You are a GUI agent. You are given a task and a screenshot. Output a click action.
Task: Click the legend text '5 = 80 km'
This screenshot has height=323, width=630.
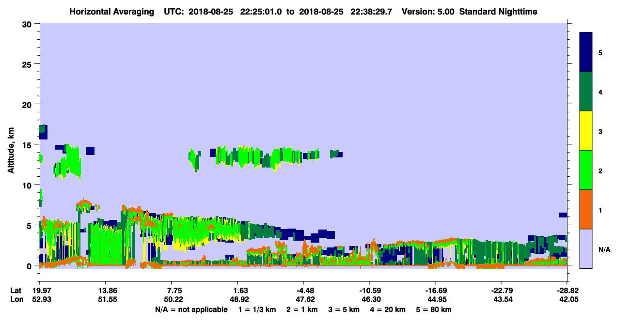pos(435,309)
